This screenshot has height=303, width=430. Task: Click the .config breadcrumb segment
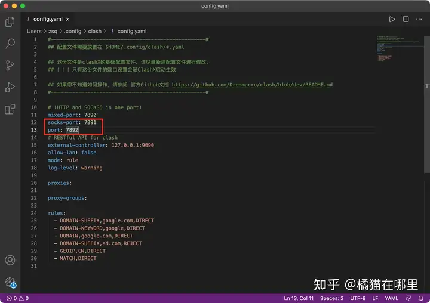(x=73, y=31)
